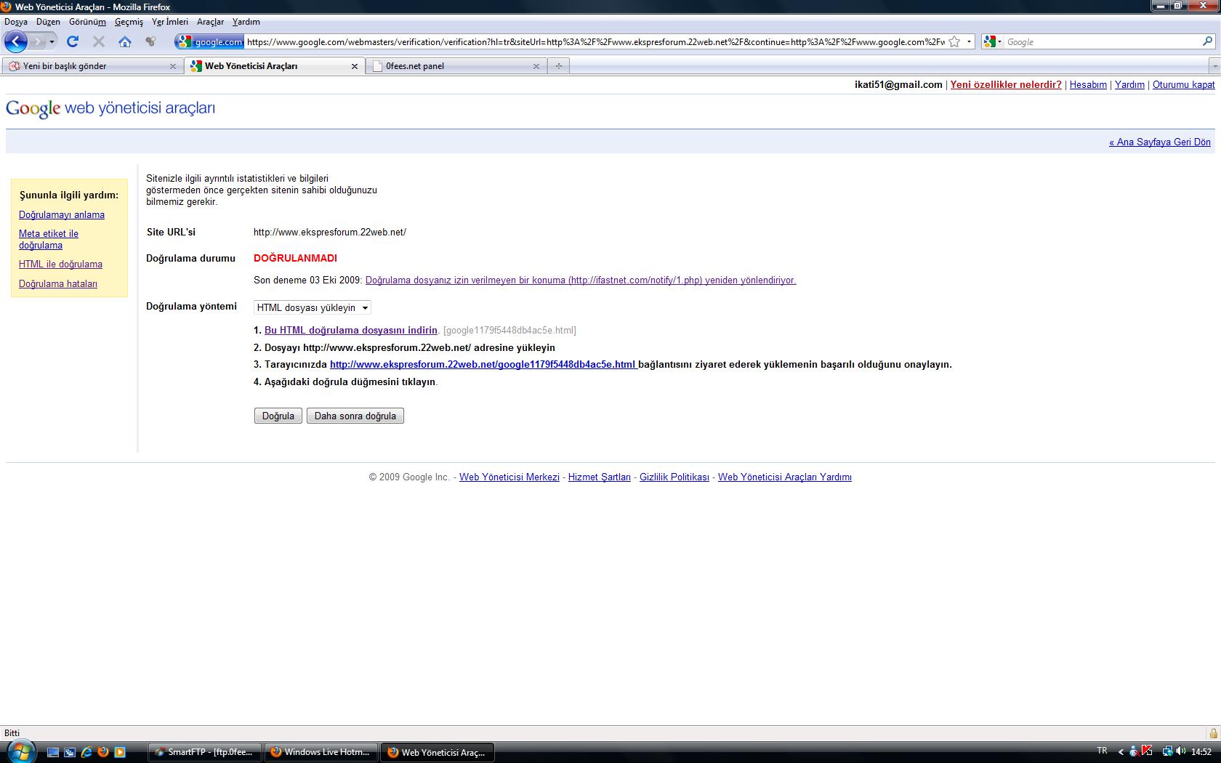
Task: Click the TR language indicator in tray
Action: tap(1102, 751)
